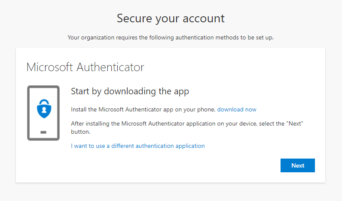Click the "Start by downloading the app" heading

pyautogui.click(x=130, y=91)
